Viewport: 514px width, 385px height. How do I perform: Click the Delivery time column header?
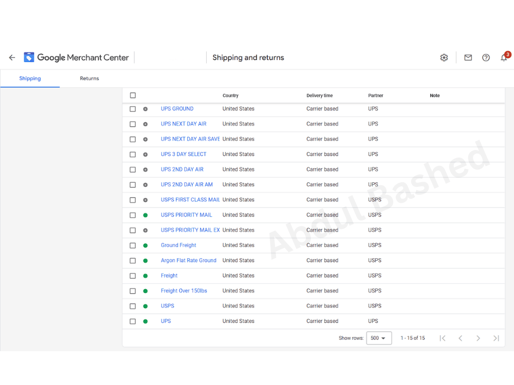320,95
